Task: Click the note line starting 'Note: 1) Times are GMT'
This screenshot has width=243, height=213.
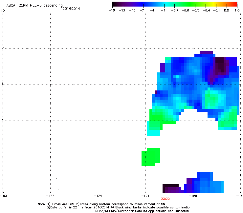Action: tap(101, 204)
